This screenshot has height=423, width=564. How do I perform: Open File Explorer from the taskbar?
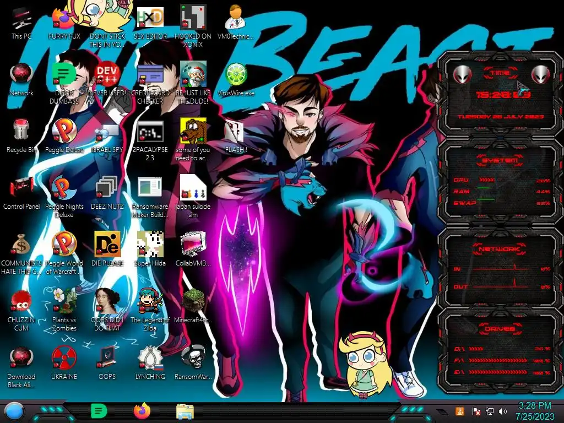pyautogui.click(x=185, y=411)
